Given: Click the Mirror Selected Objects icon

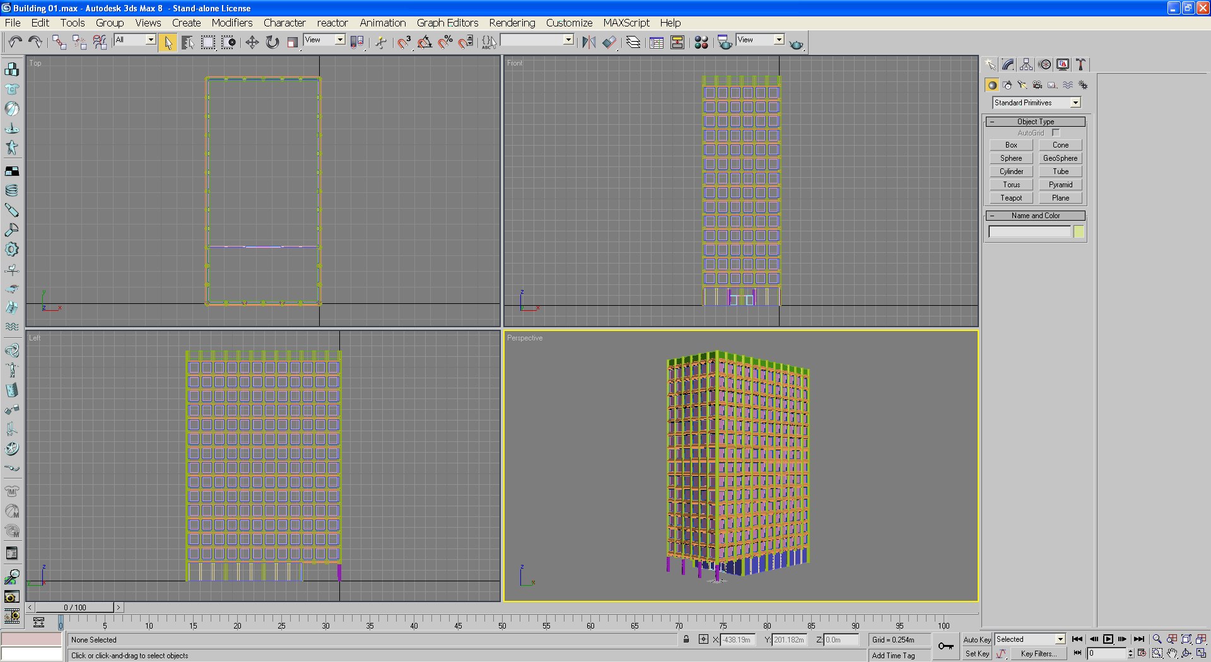Looking at the screenshot, I should point(589,42).
